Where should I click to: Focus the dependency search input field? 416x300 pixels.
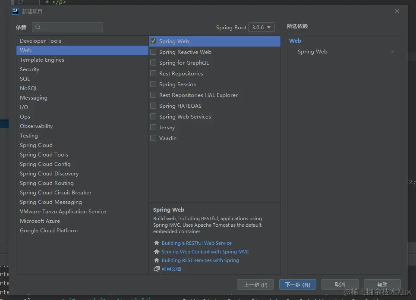click(67, 27)
